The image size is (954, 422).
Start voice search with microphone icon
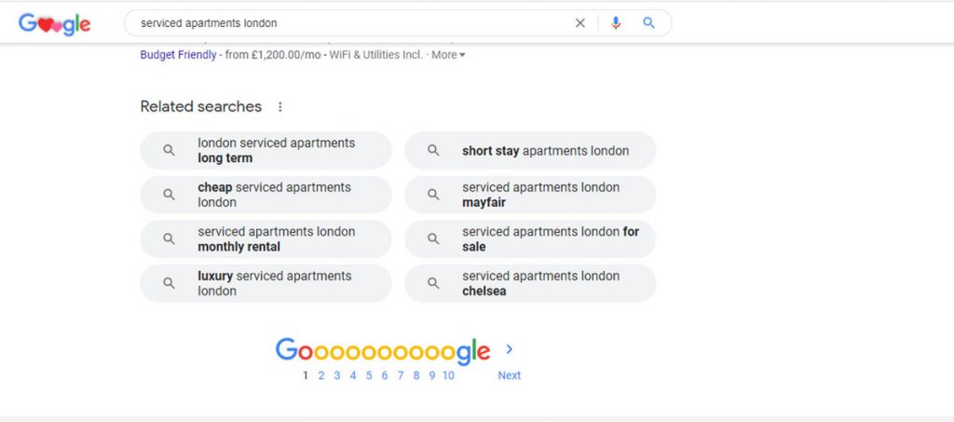tap(616, 23)
